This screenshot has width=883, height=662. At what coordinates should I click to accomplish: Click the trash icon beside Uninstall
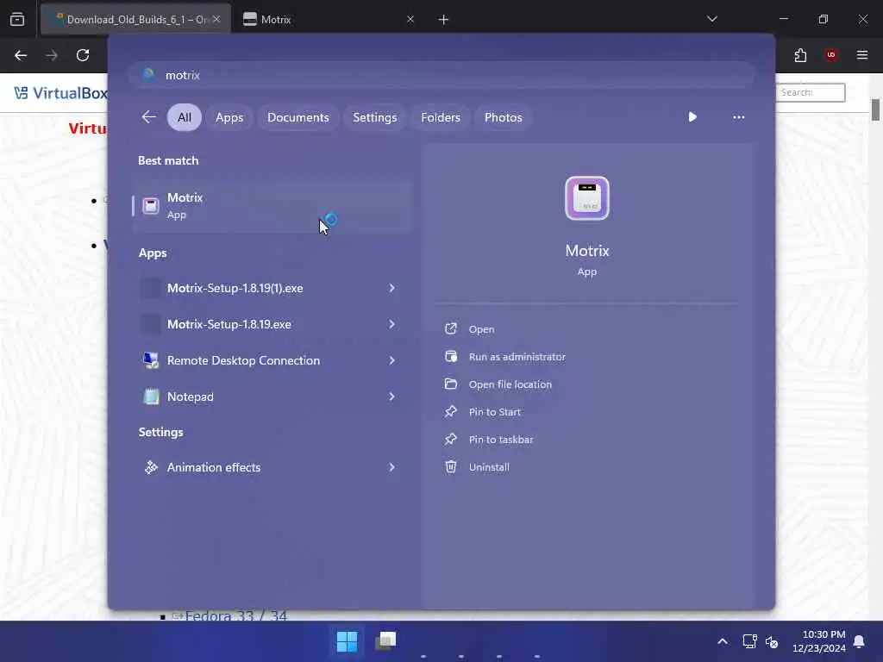(451, 466)
